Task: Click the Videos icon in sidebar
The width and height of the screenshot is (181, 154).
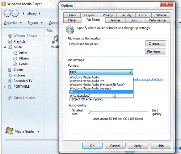Action: (10, 70)
